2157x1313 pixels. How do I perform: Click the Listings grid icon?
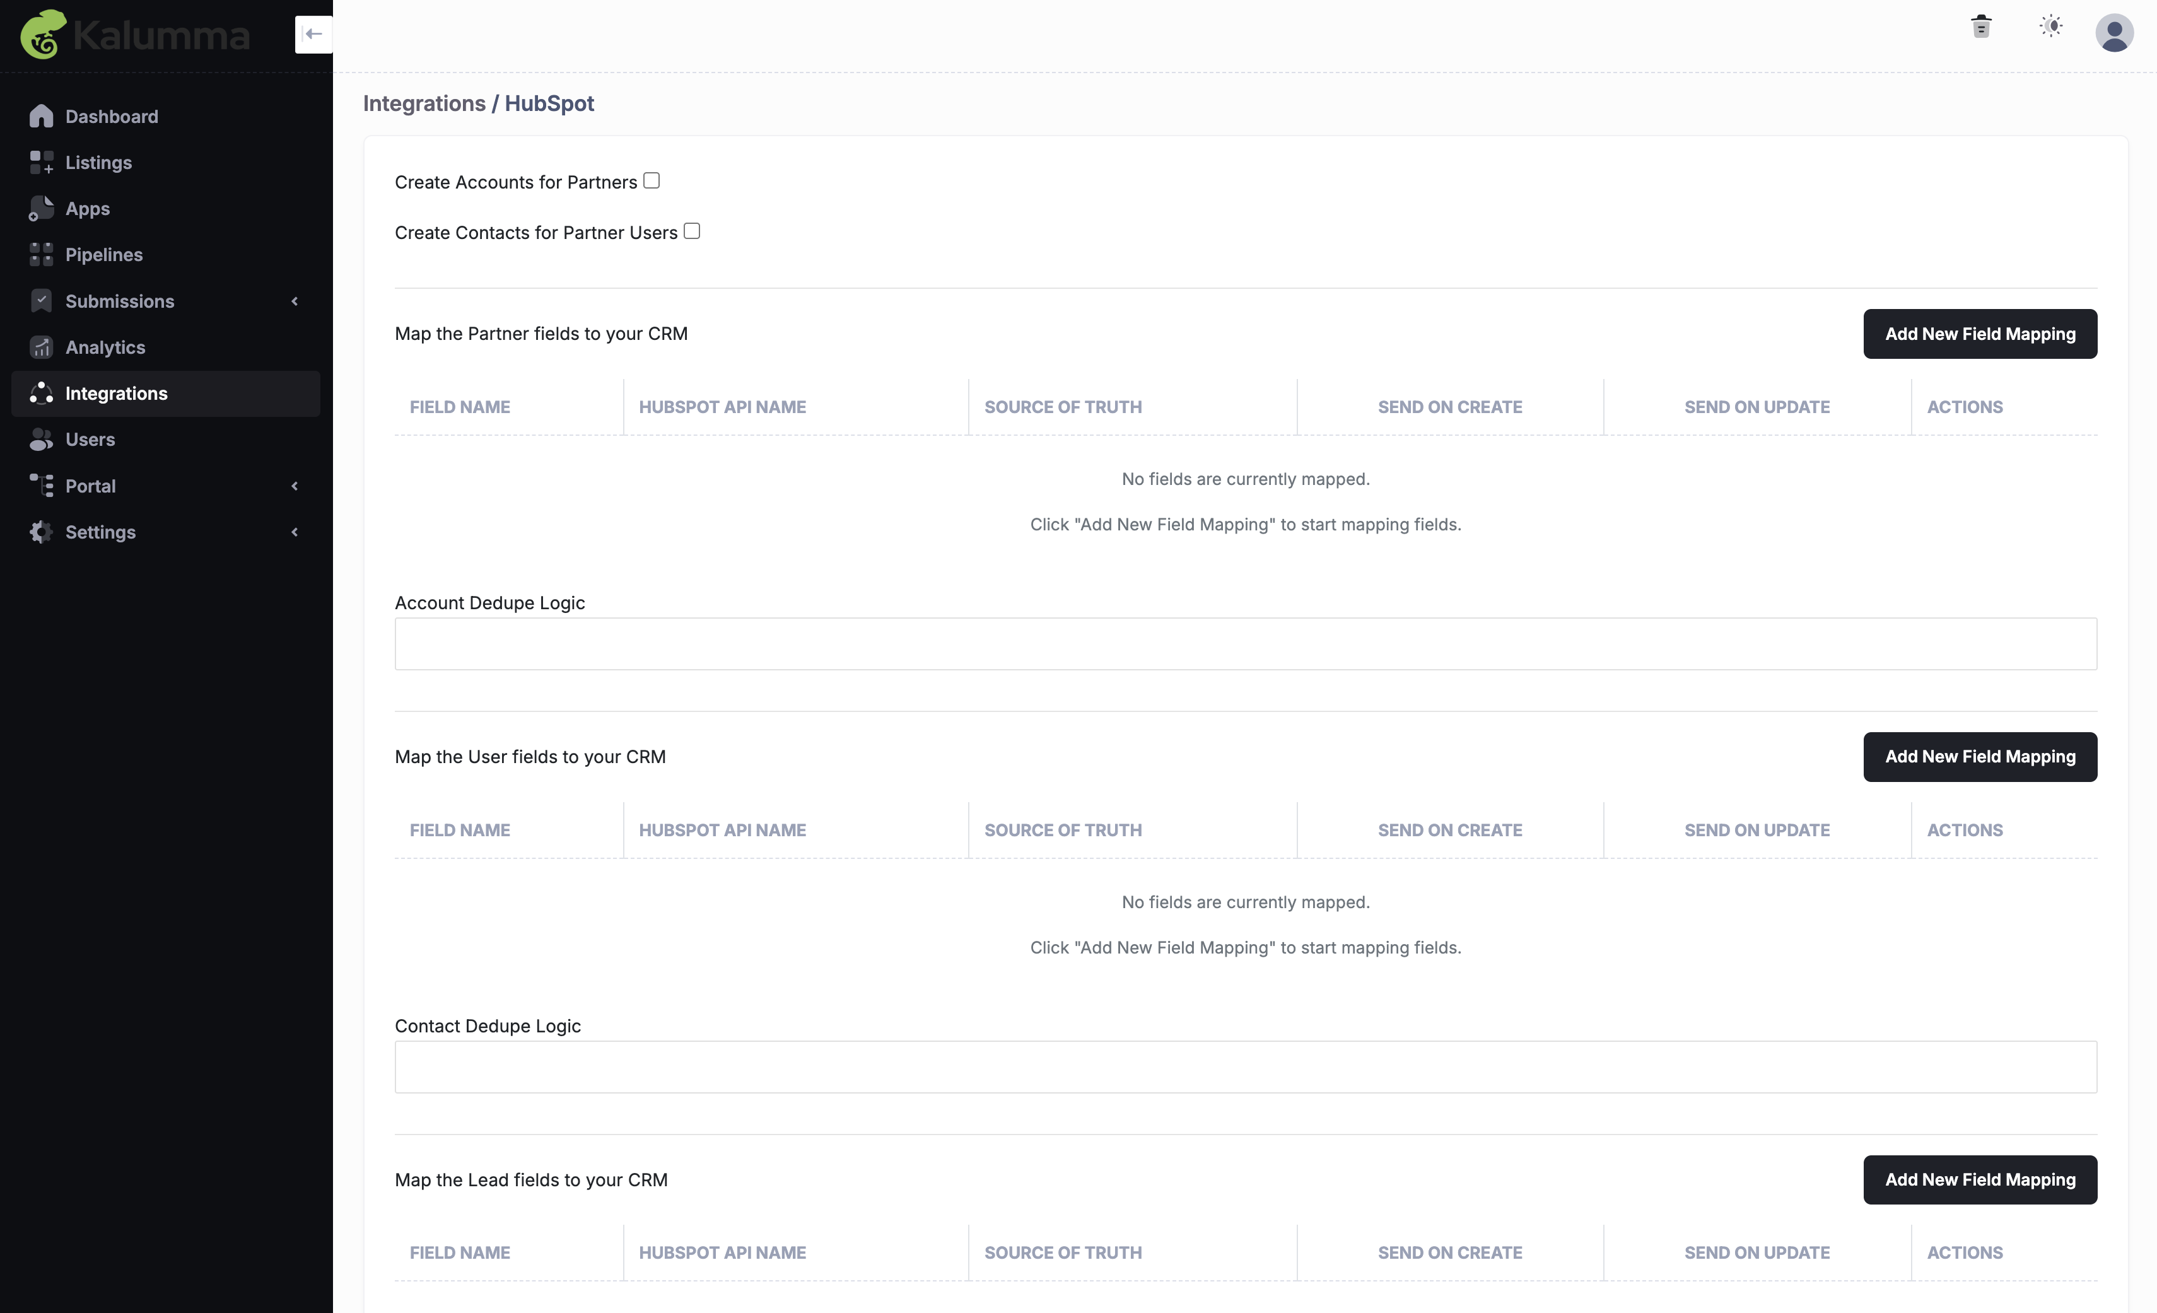tap(41, 163)
